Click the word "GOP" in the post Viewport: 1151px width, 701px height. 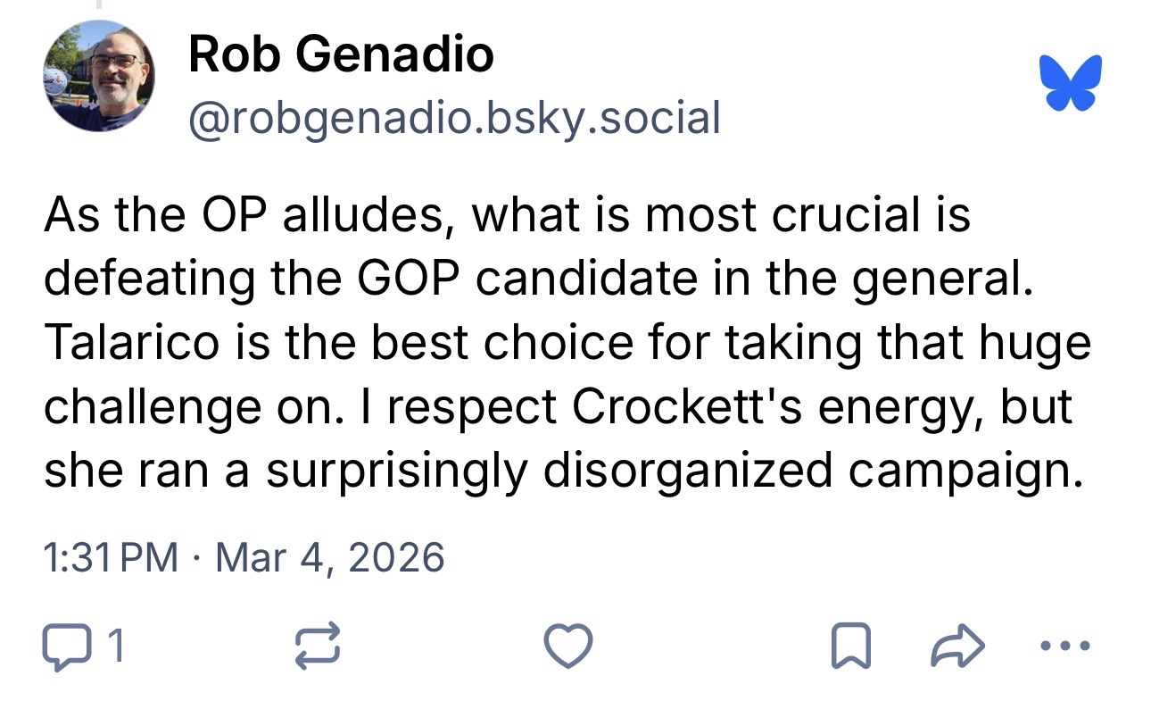pyautogui.click(x=413, y=280)
